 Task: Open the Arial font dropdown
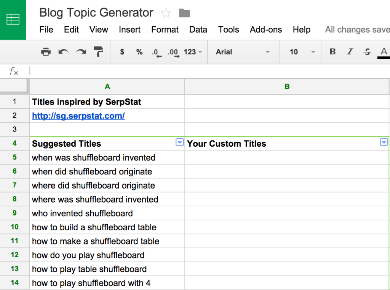click(243, 52)
